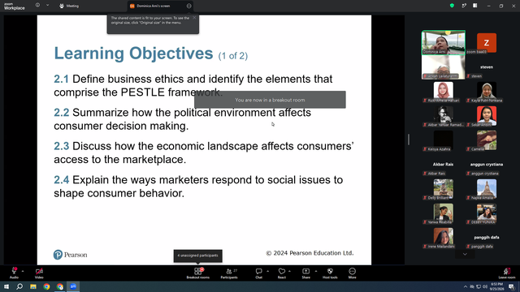Open File Explorer from taskbar
520x292 pixels.
coord(33,286)
